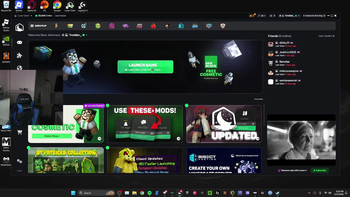Screen dimensions: 350x197
Task: Open the globe servers section
Action: pos(19,68)
